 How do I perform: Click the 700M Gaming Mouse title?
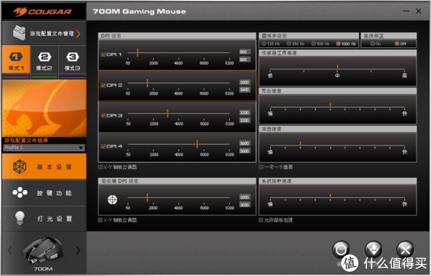[x=139, y=11]
